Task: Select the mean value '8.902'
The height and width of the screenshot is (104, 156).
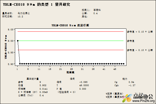Action: pyautogui.click(x=43, y=85)
